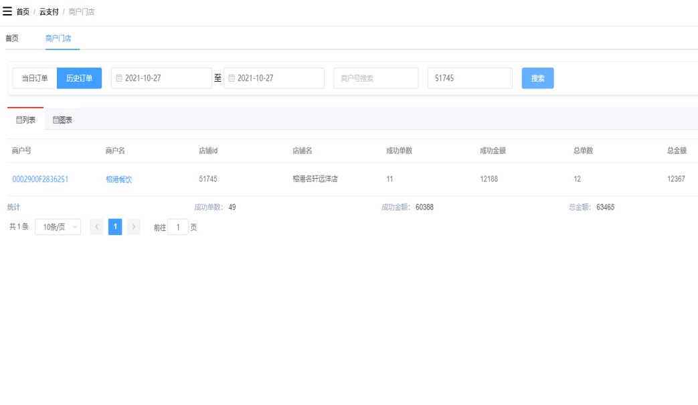The height and width of the screenshot is (405, 698).
Task: Click the store id field containing 51745
Action: (469, 78)
